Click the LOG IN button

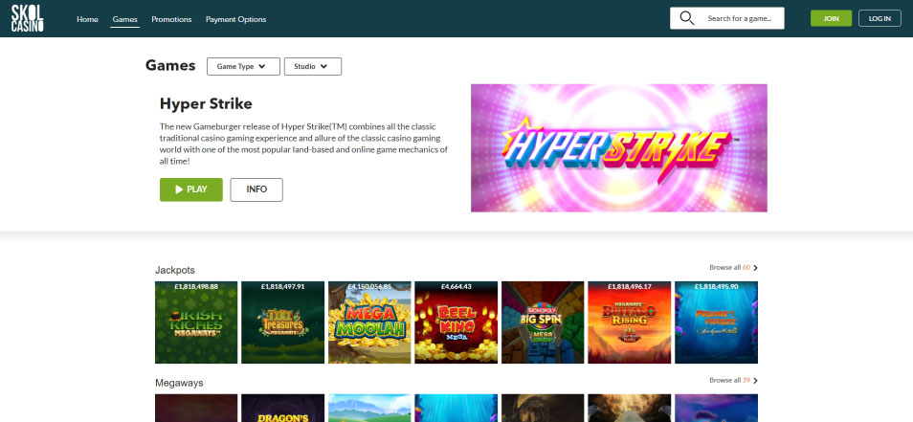point(880,18)
